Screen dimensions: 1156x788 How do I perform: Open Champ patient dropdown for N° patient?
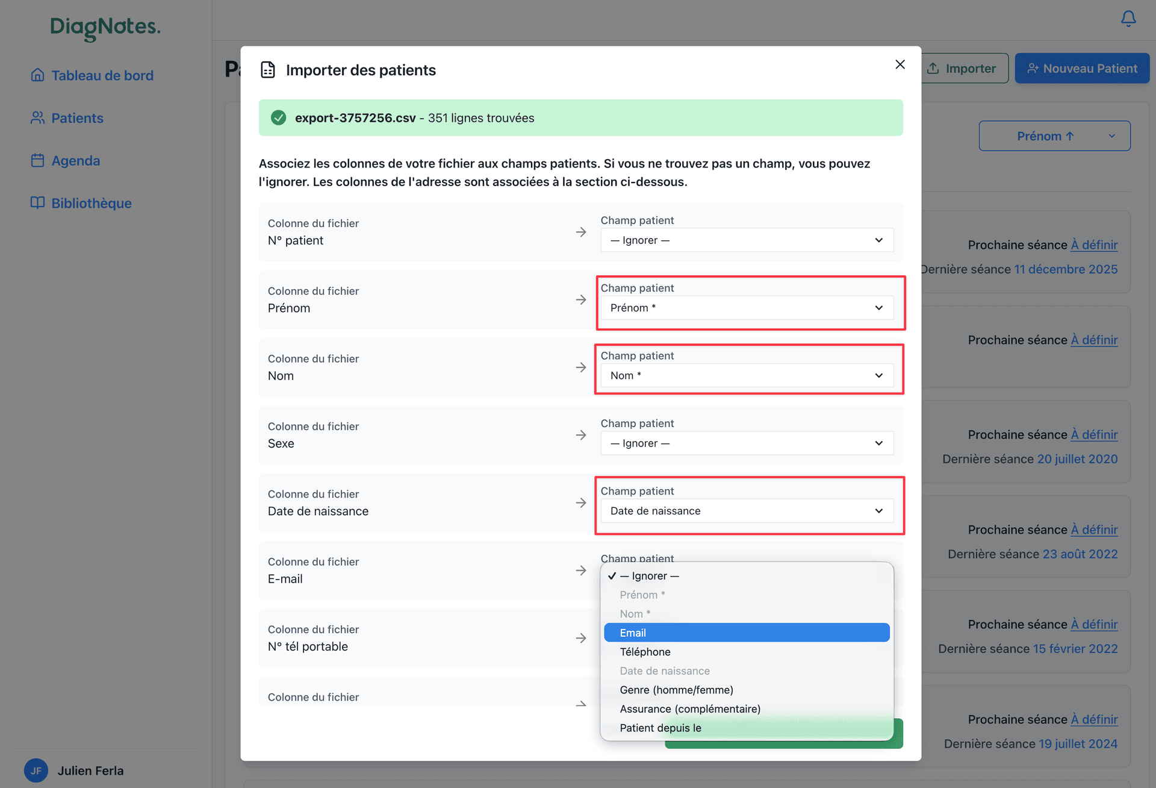(747, 240)
